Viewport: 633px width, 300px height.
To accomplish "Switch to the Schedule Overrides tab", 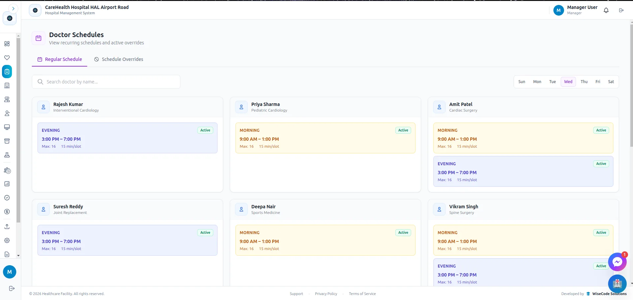I will (119, 59).
